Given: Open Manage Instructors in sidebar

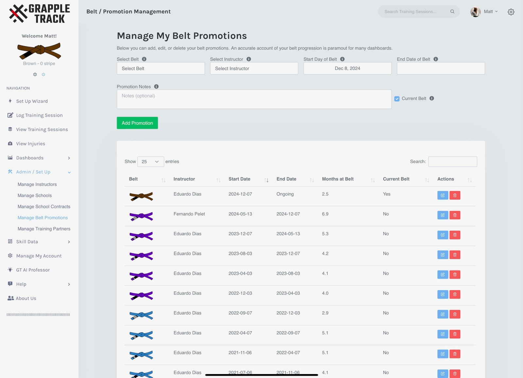Looking at the screenshot, I should click(37, 185).
